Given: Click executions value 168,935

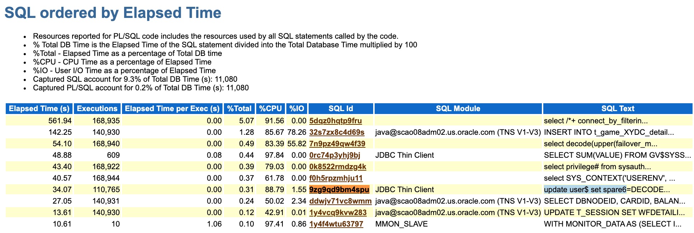Looking at the screenshot, I should click(x=106, y=121).
